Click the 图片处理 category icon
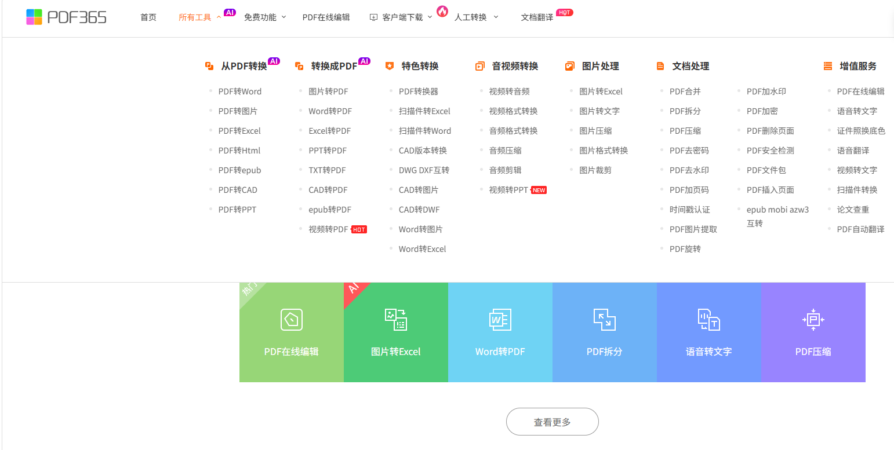The width and height of the screenshot is (894, 450). pos(570,66)
